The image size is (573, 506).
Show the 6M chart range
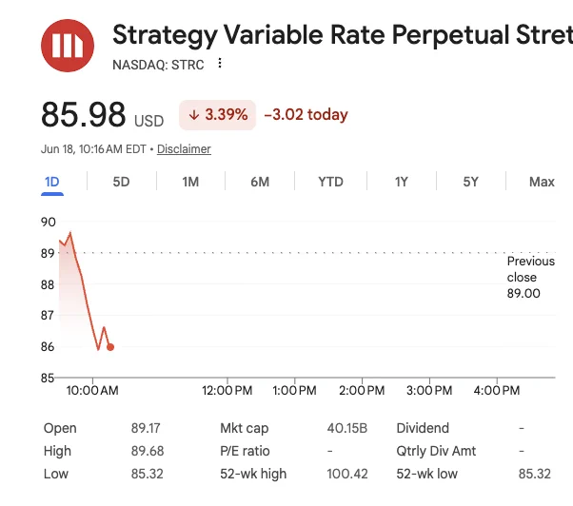pyautogui.click(x=260, y=182)
